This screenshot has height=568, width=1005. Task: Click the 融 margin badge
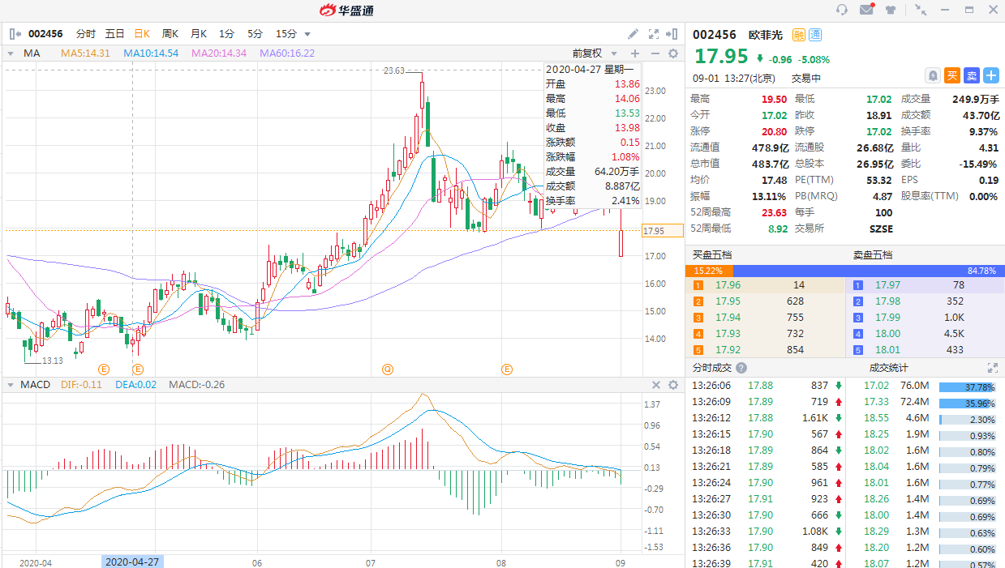(799, 35)
